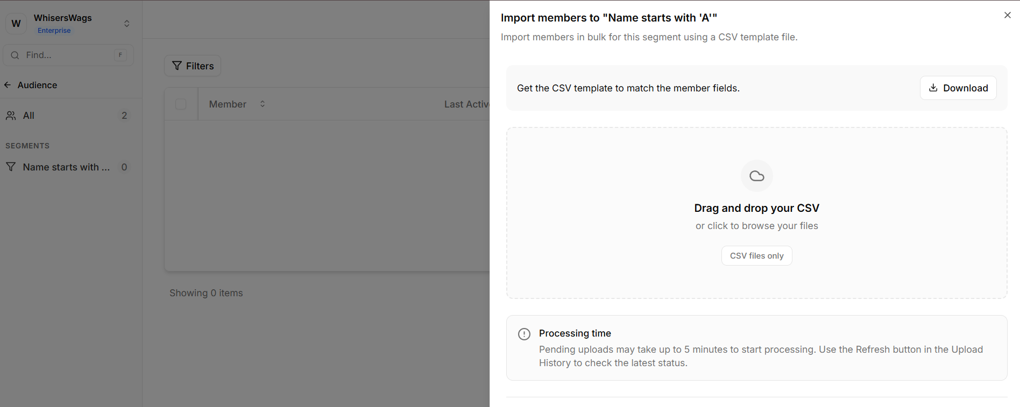Sort by the Member column arrows
This screenshot has width=1020, height=407.
click(x=263, y=104)
